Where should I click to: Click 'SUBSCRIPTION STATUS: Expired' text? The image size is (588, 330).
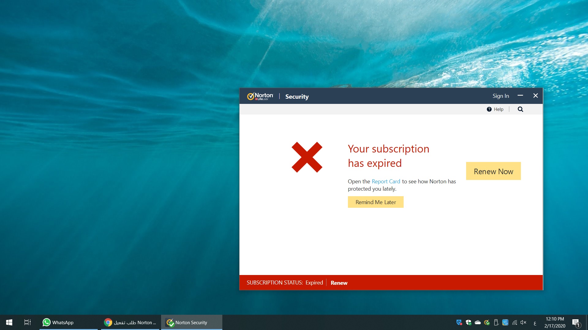pyautogui.click(x=285, y=283)
